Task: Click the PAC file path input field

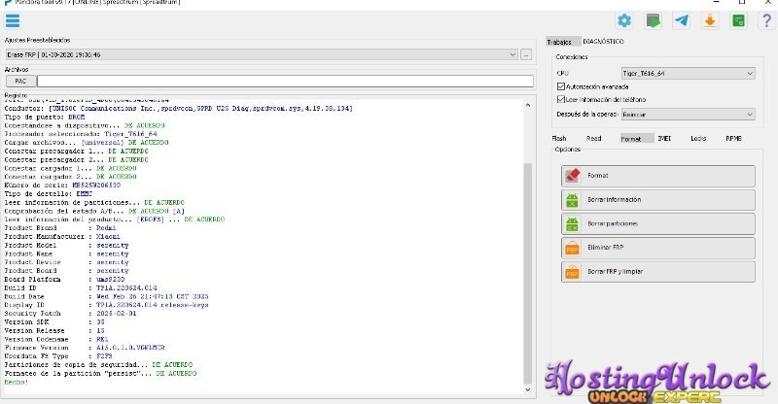Action: pos(284,82)
